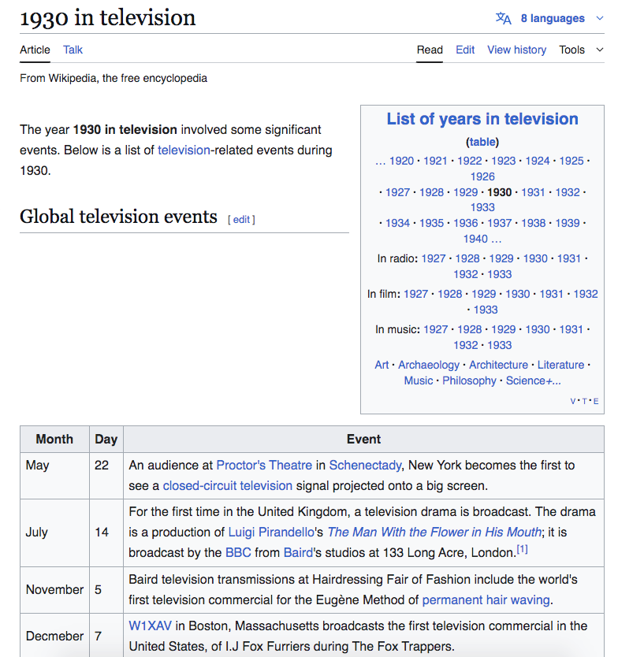Edit the Global television events section
Screen dimensions: 618x657
click(x=241, y=220)
